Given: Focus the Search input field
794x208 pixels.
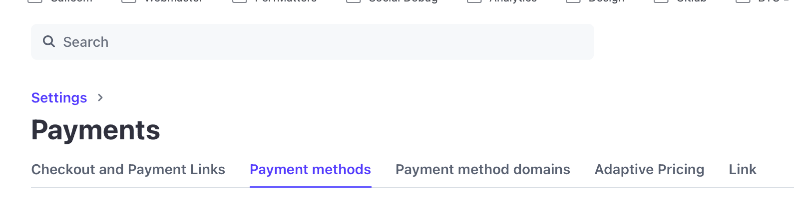Looking at the screenshot, I should pyautogui.click(x=313, y=42).
